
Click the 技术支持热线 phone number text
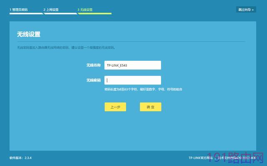coord(237,158)
